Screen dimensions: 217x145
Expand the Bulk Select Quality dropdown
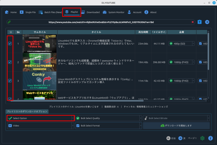pyautogui.click(x=108, y=118)
